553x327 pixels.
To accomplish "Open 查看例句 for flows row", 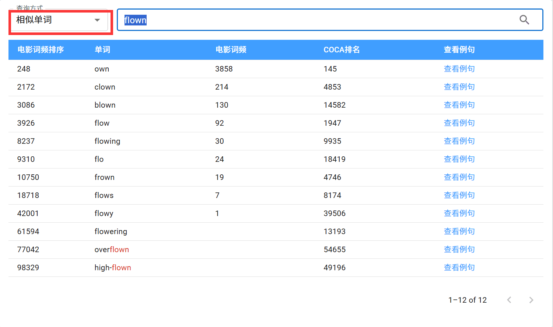I will [x=459, y=195].
